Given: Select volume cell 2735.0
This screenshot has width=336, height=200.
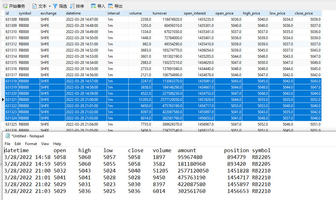Looking at the screenshot, I should coord(140,69).
